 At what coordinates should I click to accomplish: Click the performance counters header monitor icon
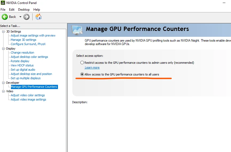click(x=77, y=29)
